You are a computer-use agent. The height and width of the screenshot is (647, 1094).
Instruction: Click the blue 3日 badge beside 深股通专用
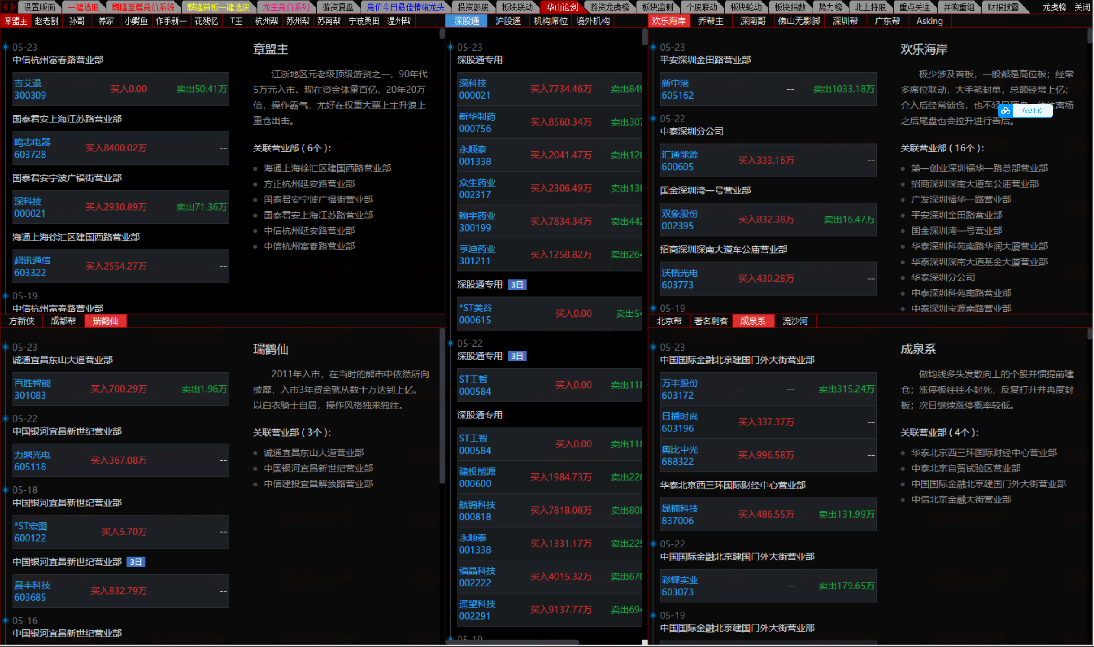pos(518,284)
